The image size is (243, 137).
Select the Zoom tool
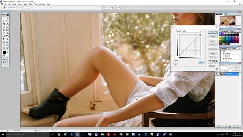(7, 48)
